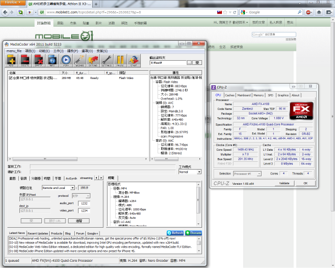Screen dimensions: 335x268
Task: Click the Google search magnifier icon
Action: [299, 12]
